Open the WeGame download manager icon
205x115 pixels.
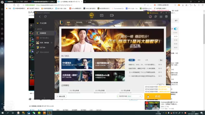tap(161, 17)
